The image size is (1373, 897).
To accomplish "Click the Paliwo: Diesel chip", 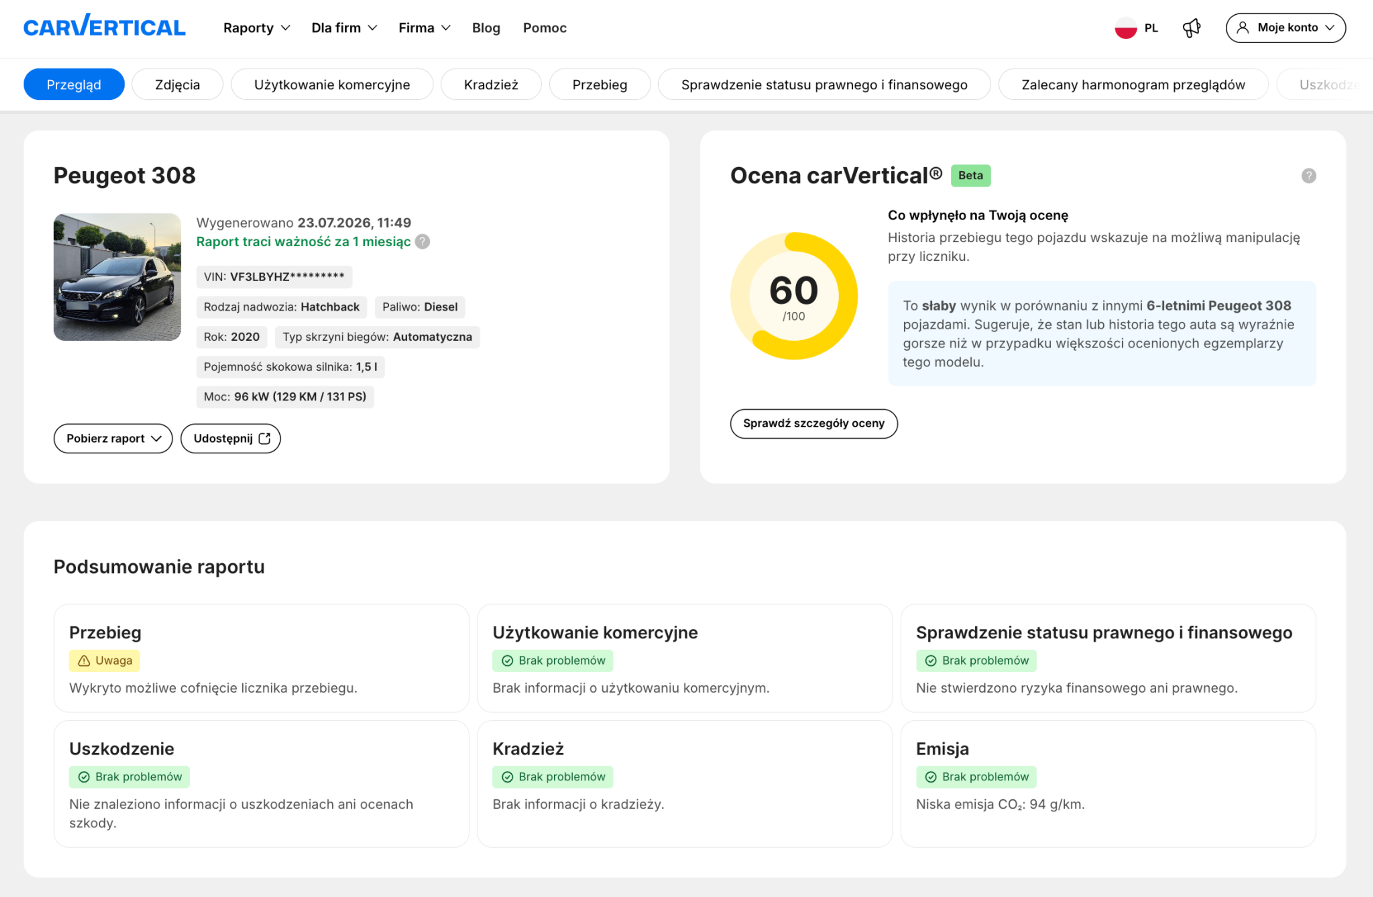I will pyautogui.click(x=420, y=307).
